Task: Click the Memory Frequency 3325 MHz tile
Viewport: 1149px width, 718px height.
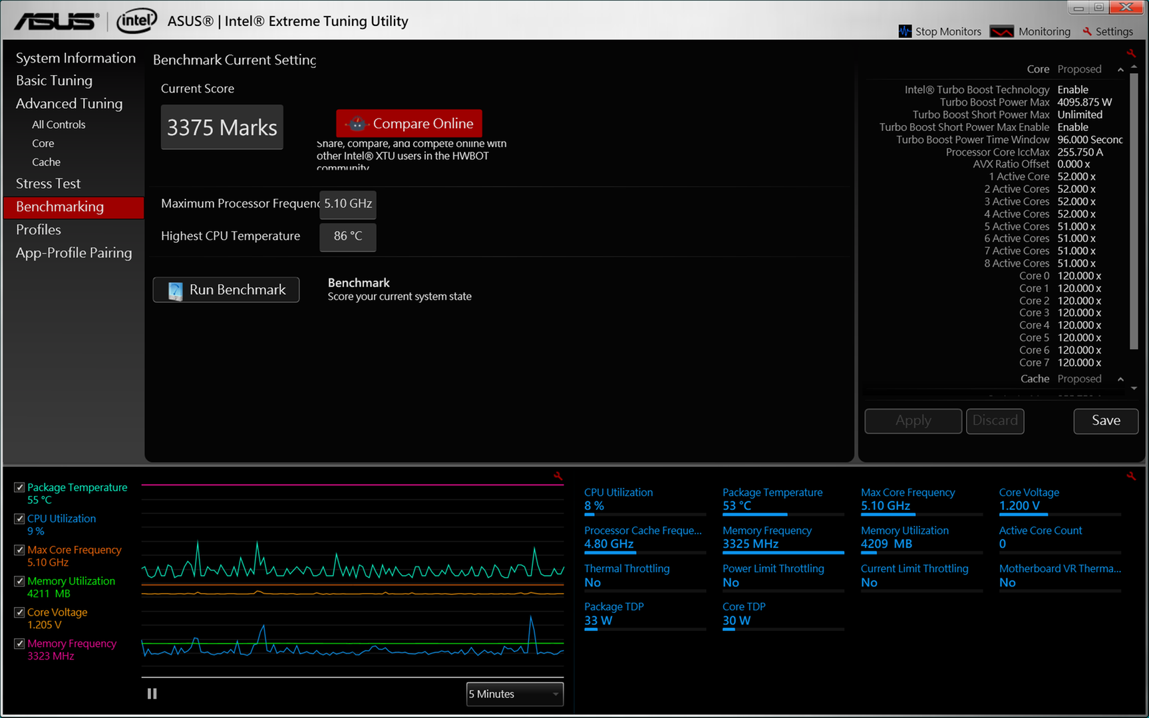Action: (x=783, y=538)
